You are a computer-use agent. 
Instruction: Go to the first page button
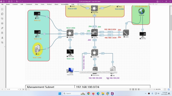coord(2,89)
